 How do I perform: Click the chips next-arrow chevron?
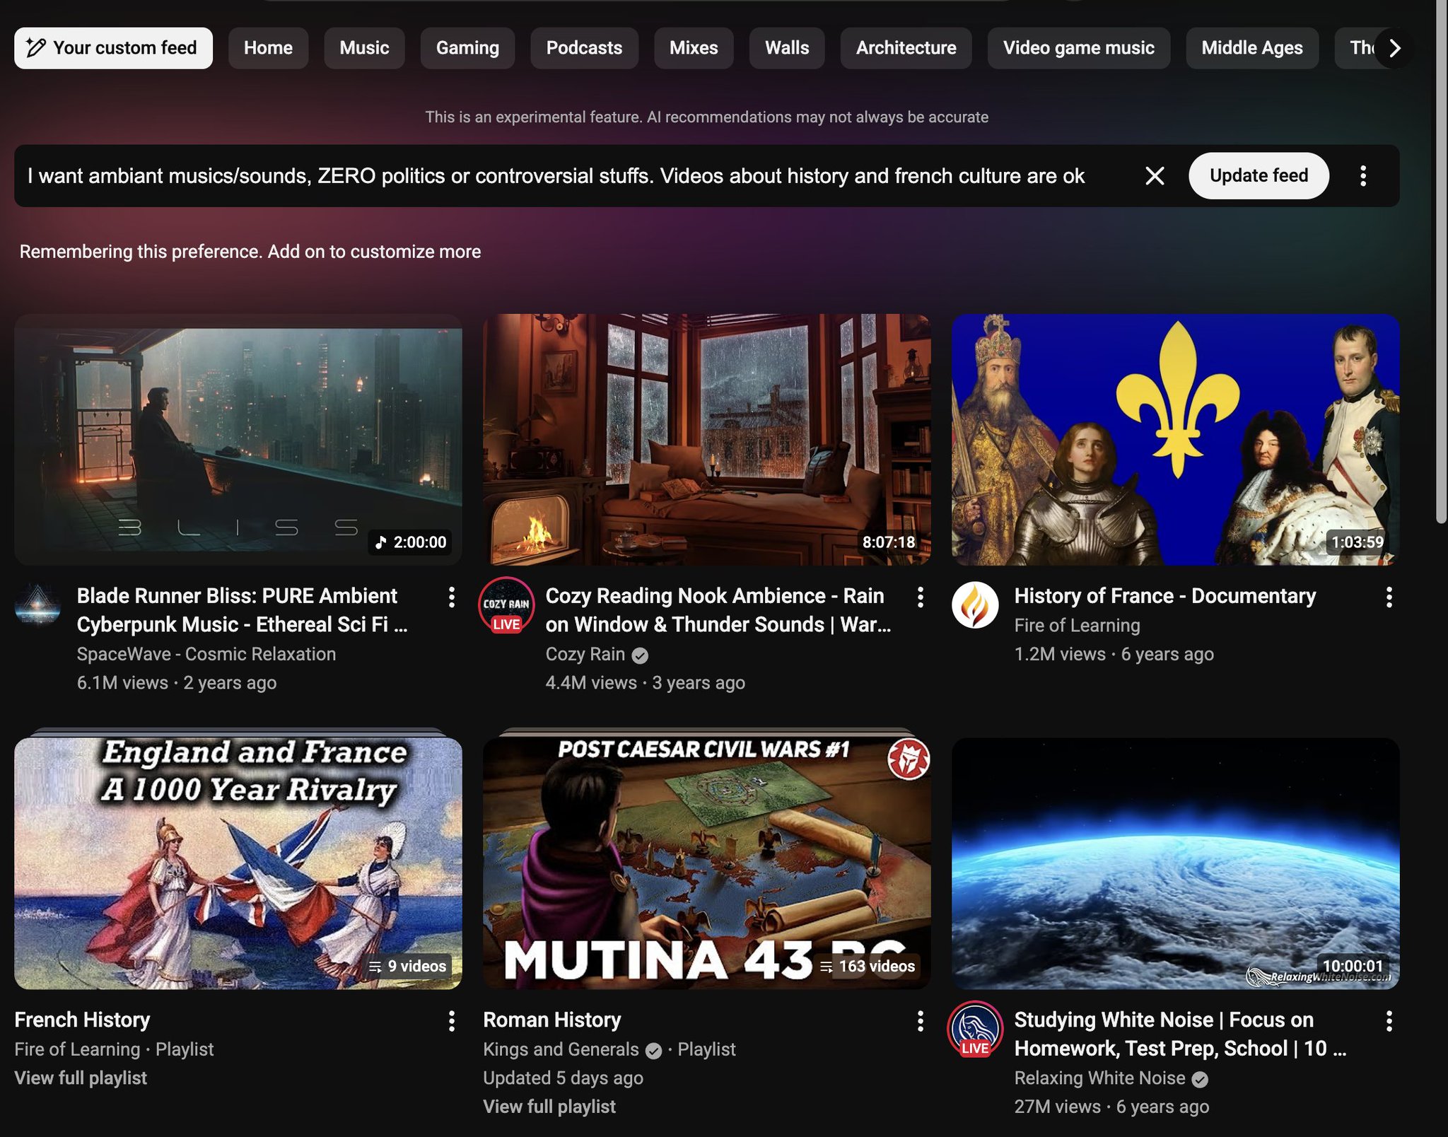[1394, 48]
